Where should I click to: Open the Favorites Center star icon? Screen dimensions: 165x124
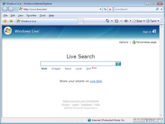click(5, 21)
